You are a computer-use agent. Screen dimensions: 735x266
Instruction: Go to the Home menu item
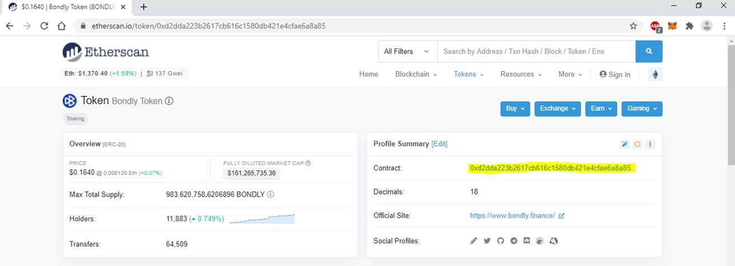(368, 74)
